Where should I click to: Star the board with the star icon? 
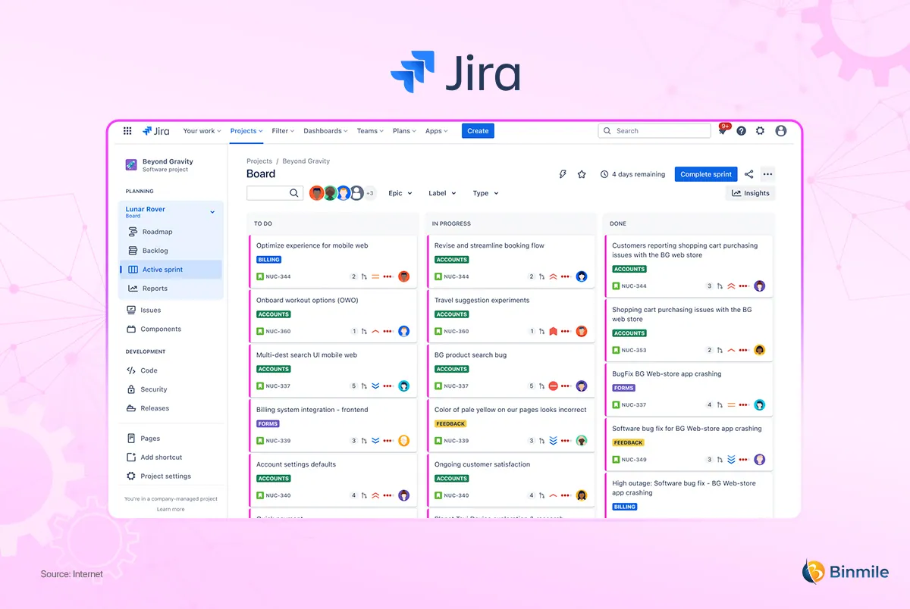tap(582, 174)
